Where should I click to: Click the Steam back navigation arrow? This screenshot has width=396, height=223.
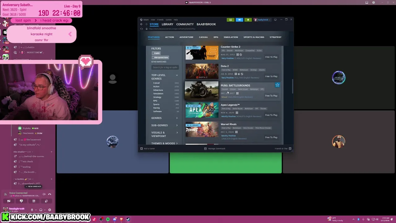pyautogui.click(x=141, y=24)
